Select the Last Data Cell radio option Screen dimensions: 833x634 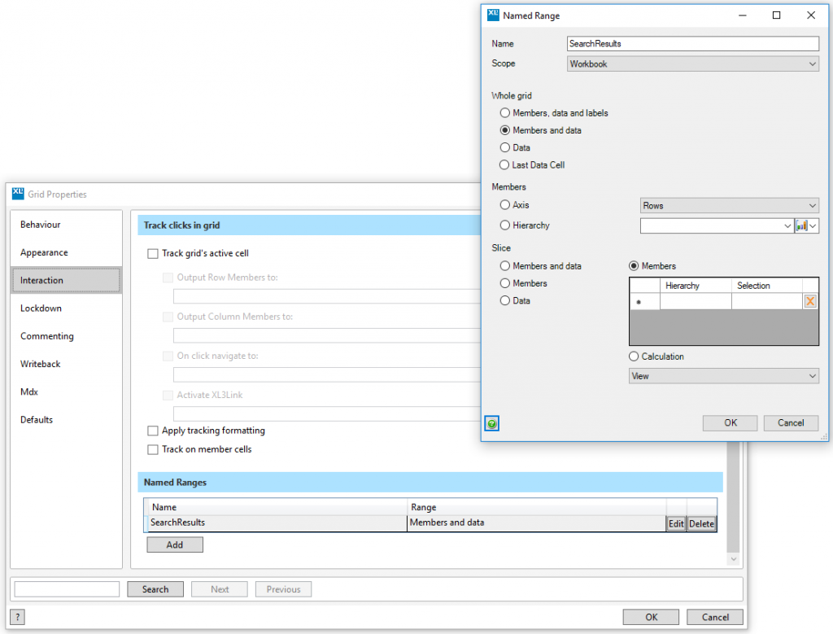pos(505,165)
